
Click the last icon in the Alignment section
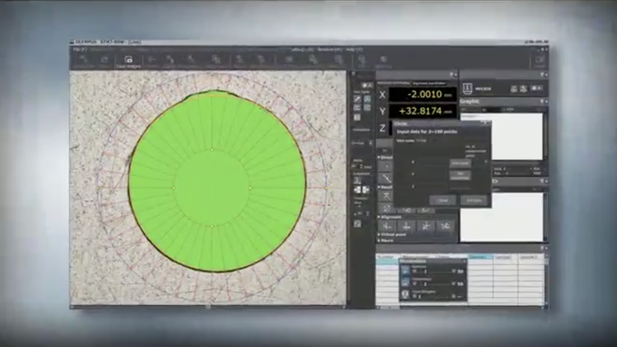click(x=446, y=225)
